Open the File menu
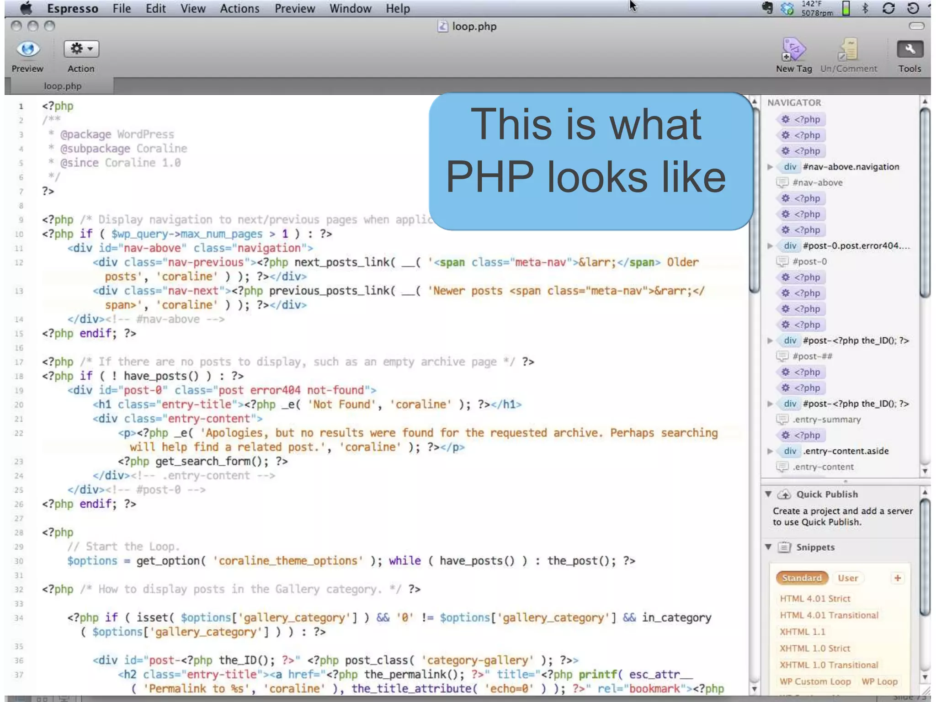Image resolution: width=936 pixels, height=702 pixels. [x=122, y=8]
